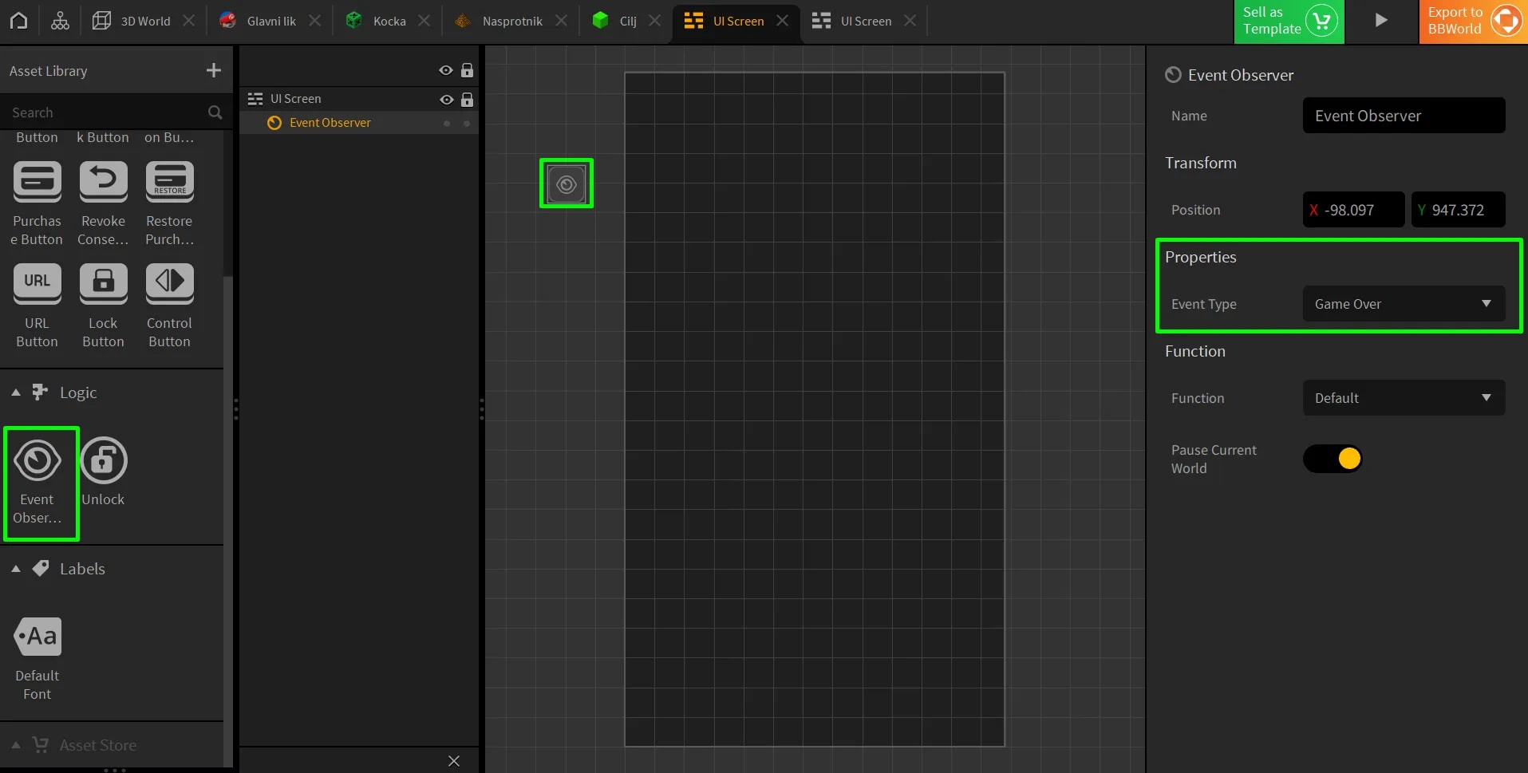Toggle lock on UI Screen layer
The height and width of the screenshot is (773, 1528).
(x=467, y=100)
